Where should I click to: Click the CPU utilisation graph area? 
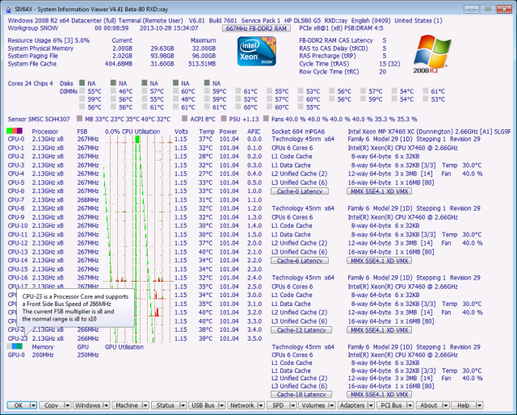tap(138, 239)
